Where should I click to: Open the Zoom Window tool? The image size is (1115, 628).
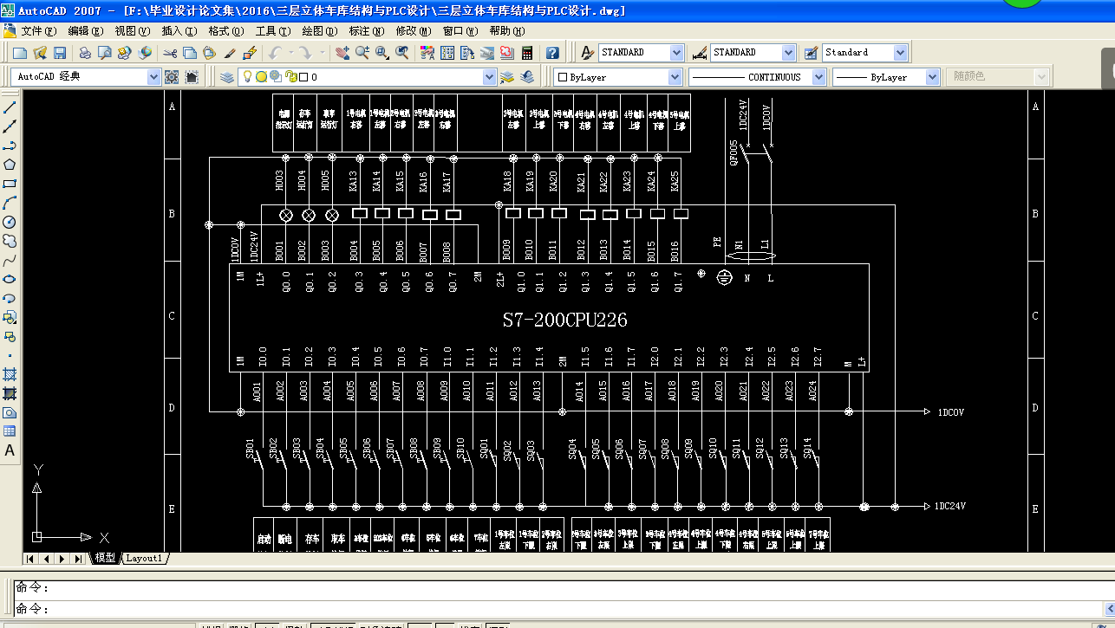[382, 53]
